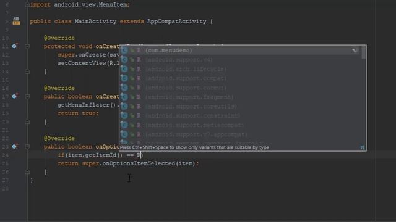This screenshot has width=396, height=222.
Task: Click the fold end marker after return true
Action: click(x=27, y=122)
